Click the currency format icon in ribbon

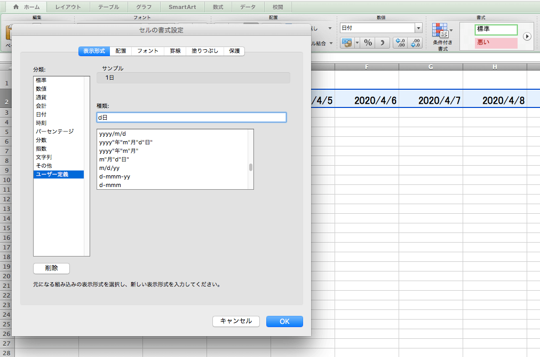(x=347, y=43)
